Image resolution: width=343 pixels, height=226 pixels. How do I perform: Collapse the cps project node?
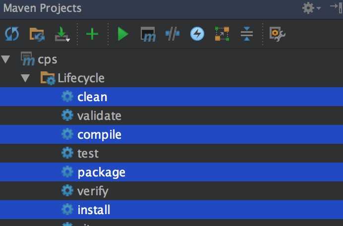click(5, 59)
